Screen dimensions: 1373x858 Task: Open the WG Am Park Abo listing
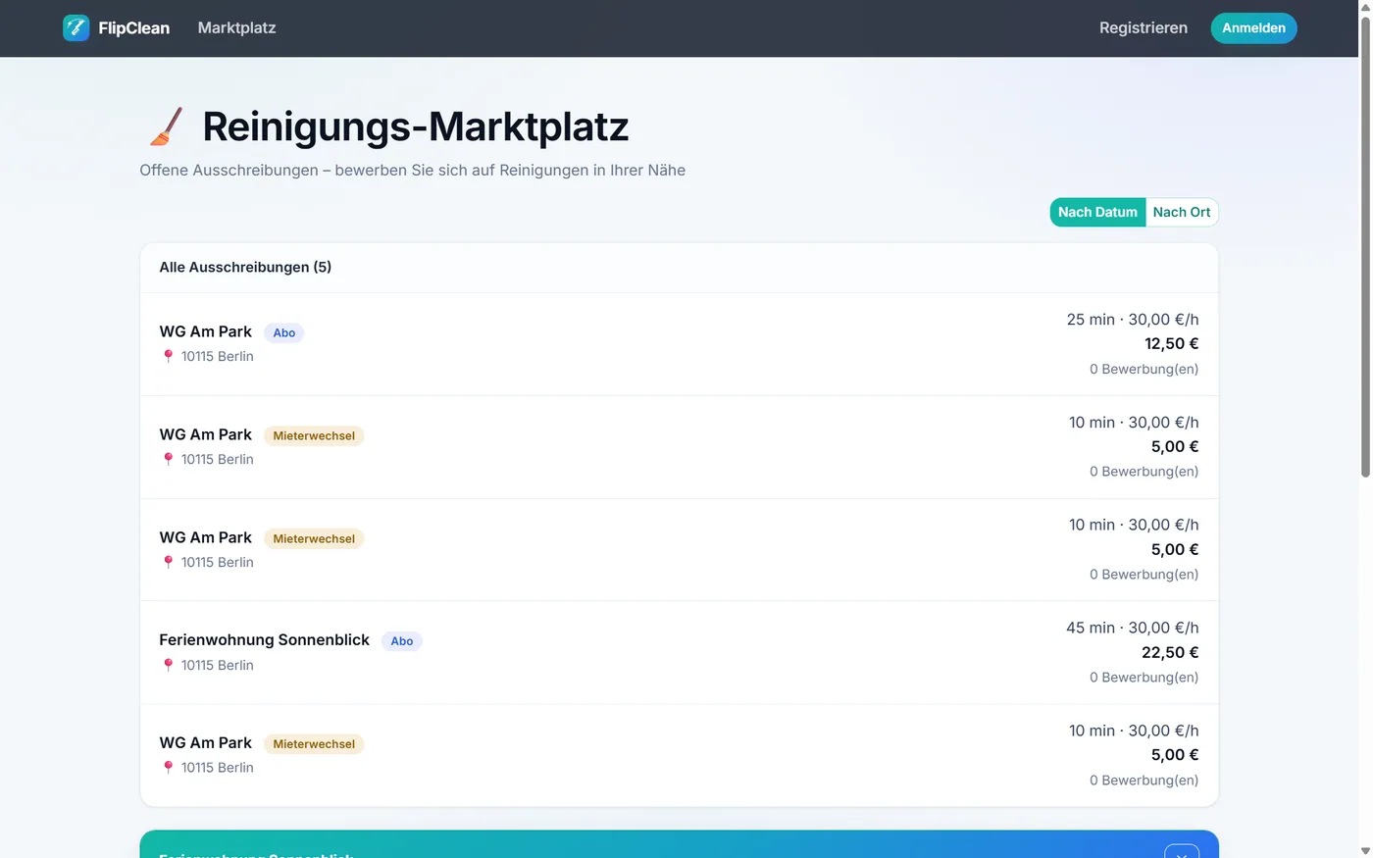[679, 344]
